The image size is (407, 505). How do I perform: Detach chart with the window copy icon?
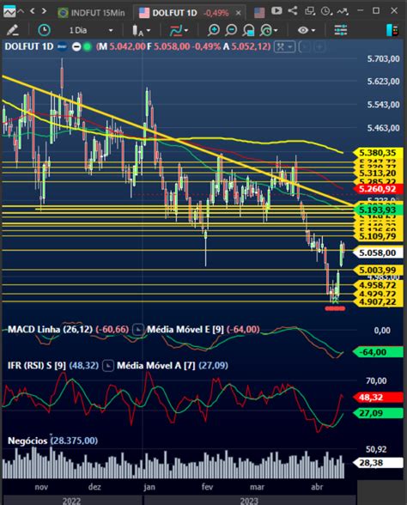coord(310,11)
